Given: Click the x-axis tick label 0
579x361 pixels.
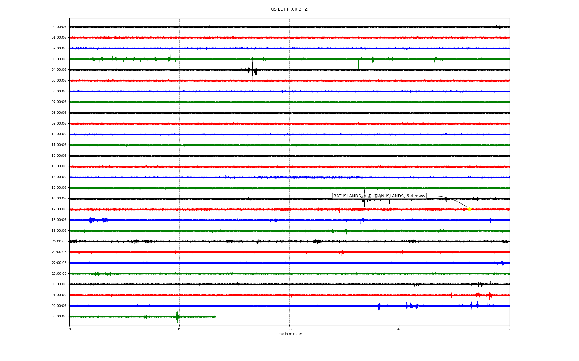Looking at the screenshot, I should point(70,329).
